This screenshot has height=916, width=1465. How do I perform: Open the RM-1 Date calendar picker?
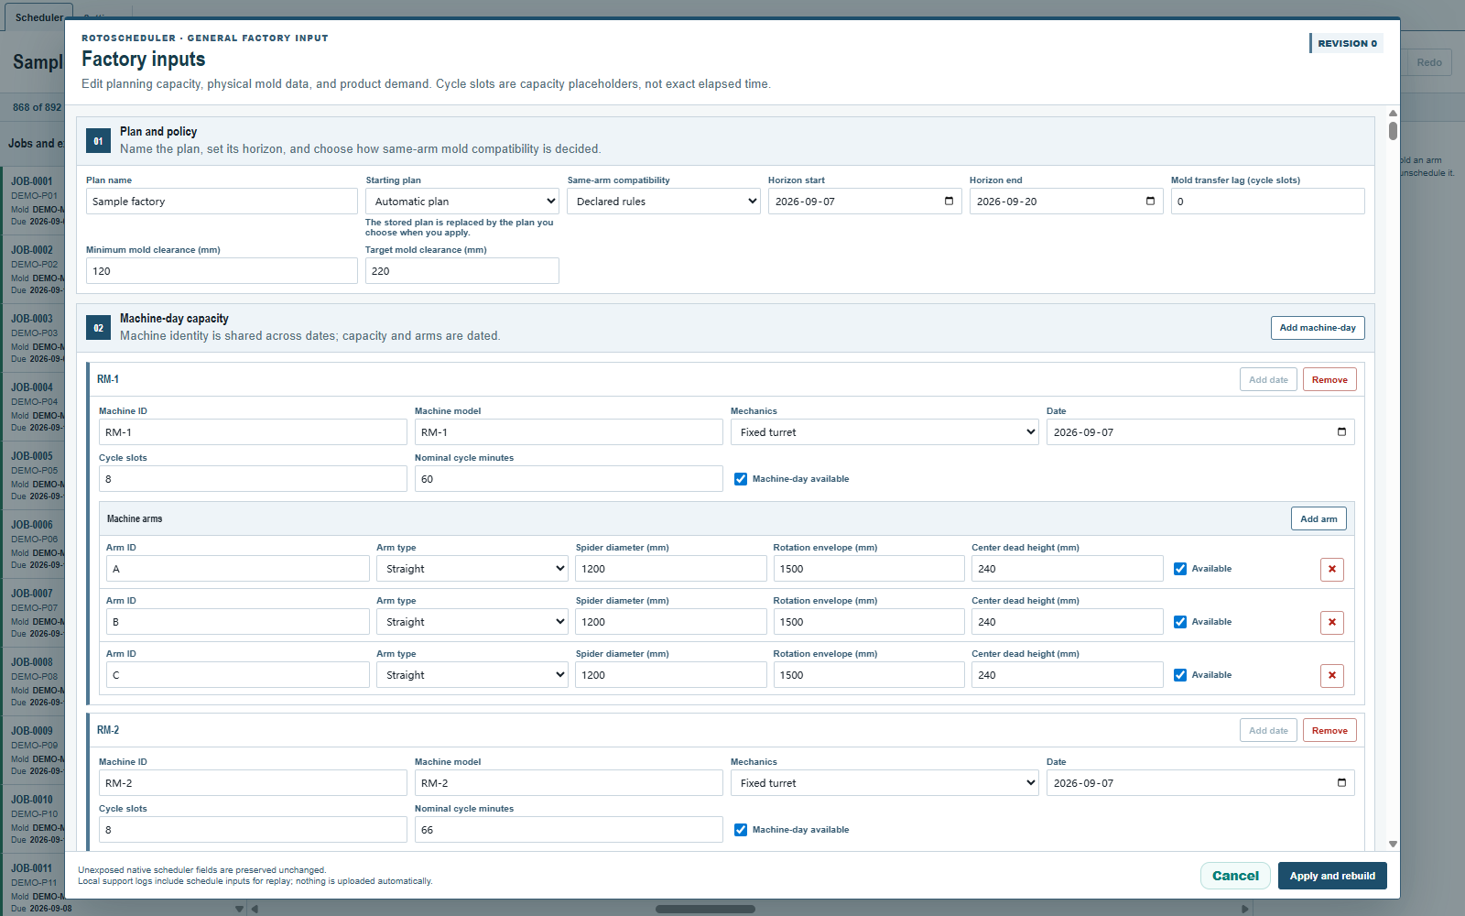[1341, 432]
